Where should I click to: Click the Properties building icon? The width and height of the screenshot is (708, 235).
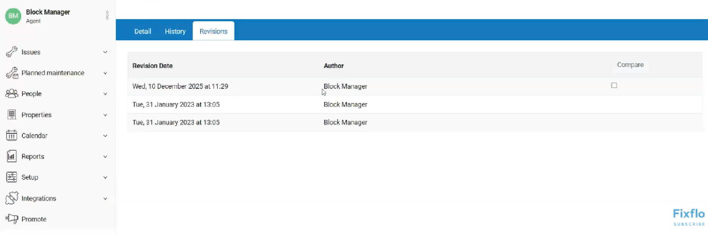pyautogui.click(x=12, y=115)
